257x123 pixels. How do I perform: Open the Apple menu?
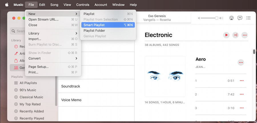click(7, 5)
